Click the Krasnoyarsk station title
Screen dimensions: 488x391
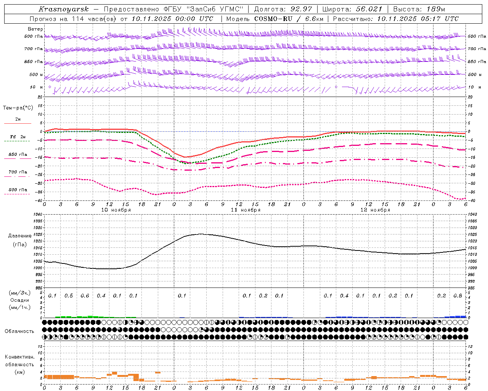(x=64, y=9)
